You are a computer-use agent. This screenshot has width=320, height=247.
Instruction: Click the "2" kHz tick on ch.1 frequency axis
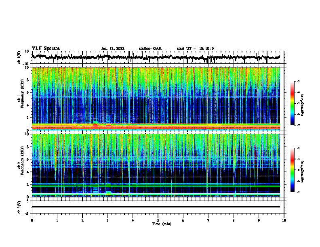pos(28,118)
